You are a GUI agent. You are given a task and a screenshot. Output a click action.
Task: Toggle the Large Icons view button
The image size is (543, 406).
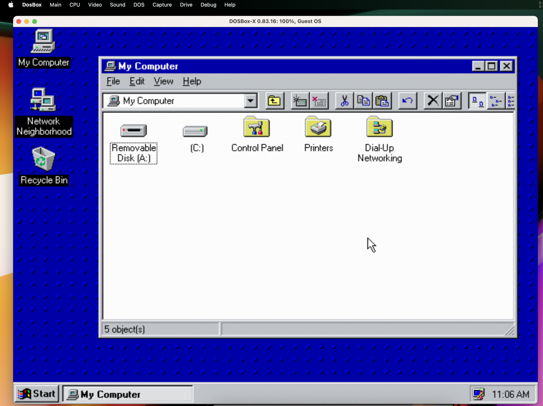[477, 101]
